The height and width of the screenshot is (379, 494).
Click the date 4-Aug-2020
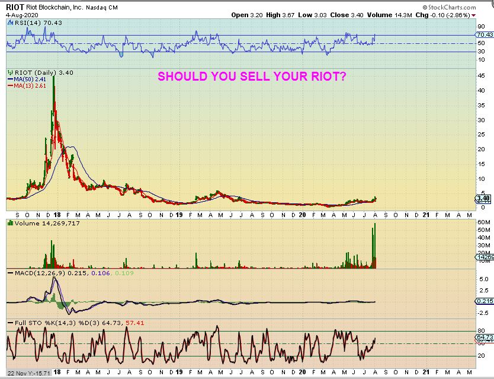(x=22, y=15)
